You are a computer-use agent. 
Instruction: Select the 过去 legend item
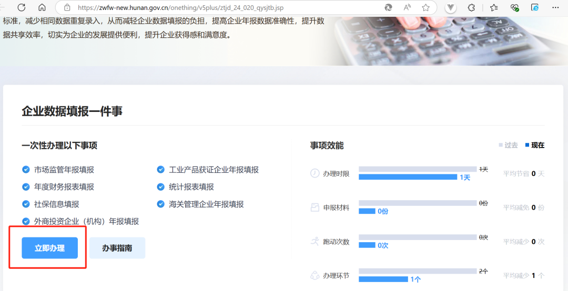pos(508,145)
